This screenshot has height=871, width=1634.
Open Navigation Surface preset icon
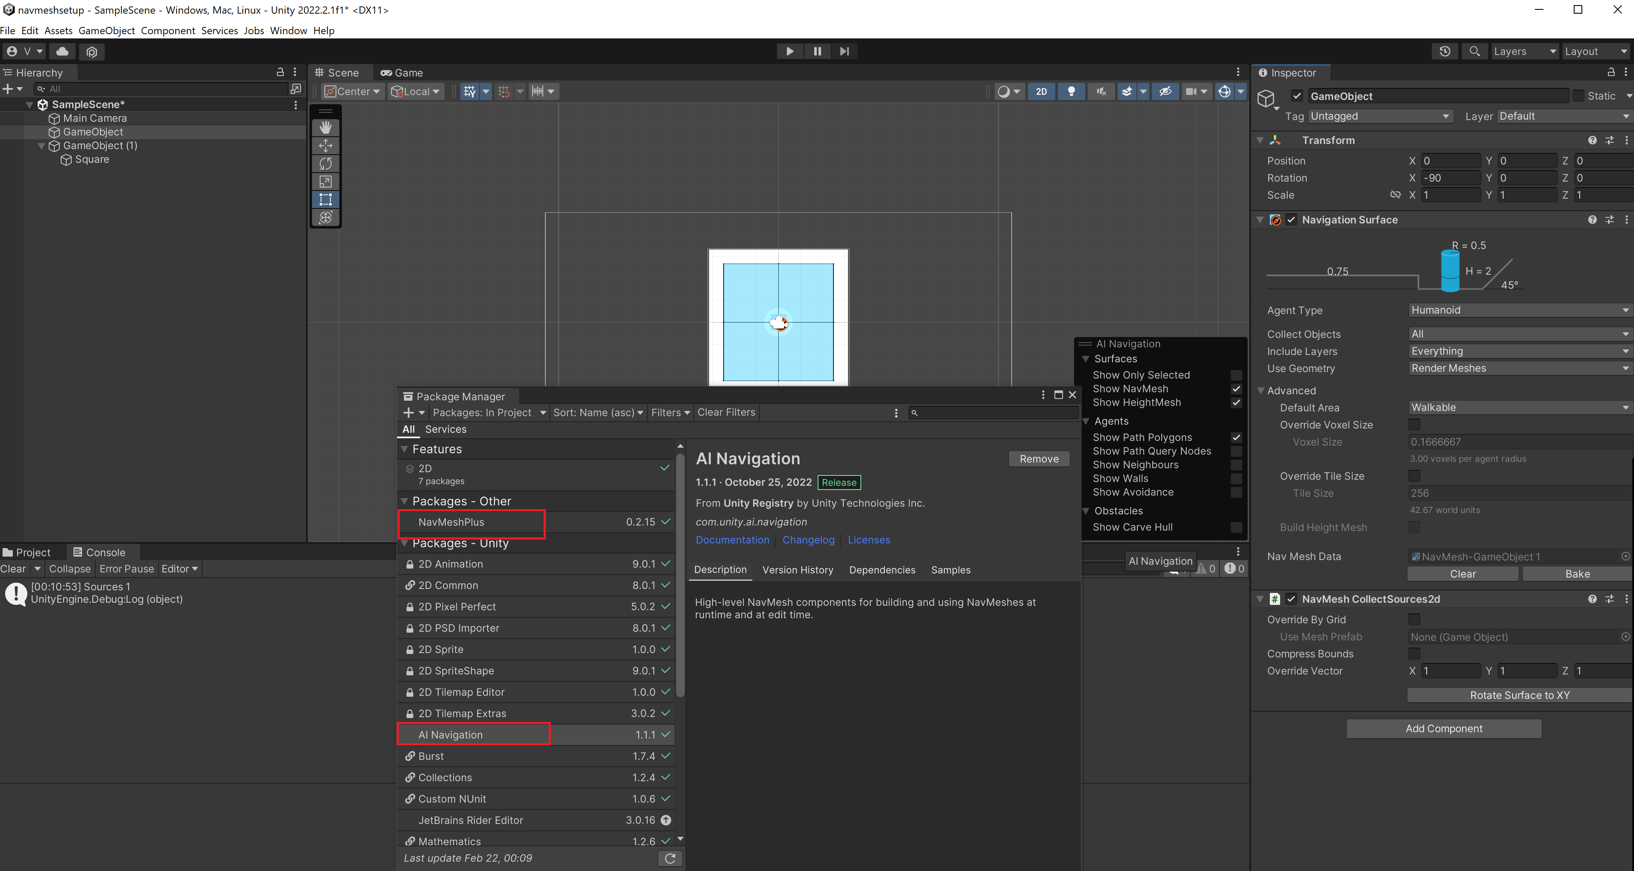pyautogui.click(x=1609, y=220)
